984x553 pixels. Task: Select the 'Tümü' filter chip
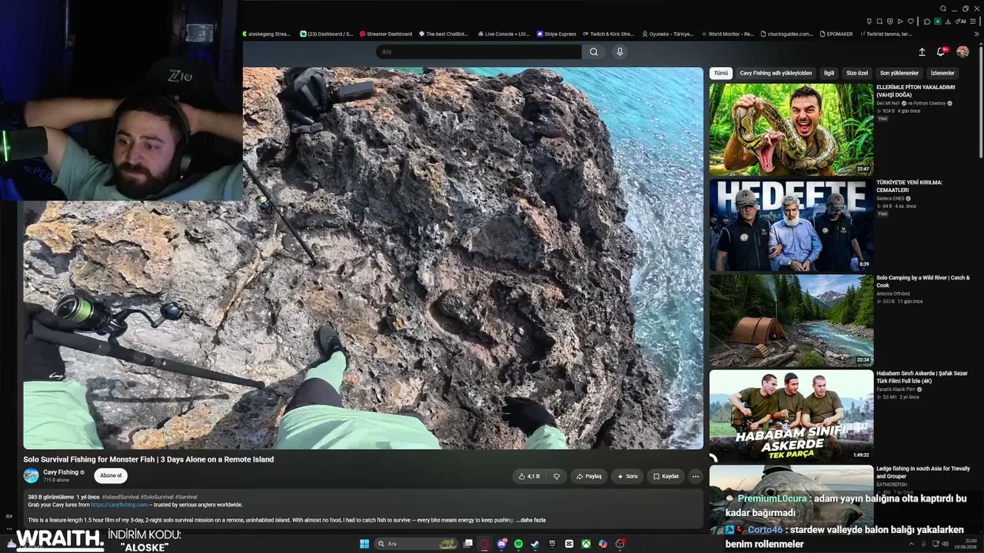coord(721,73)
